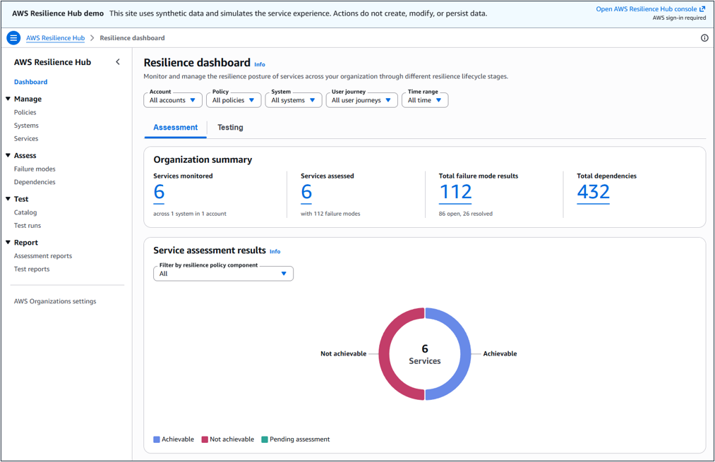
Task: Open the Policy filter dropdown
Action: click(234, 100)
